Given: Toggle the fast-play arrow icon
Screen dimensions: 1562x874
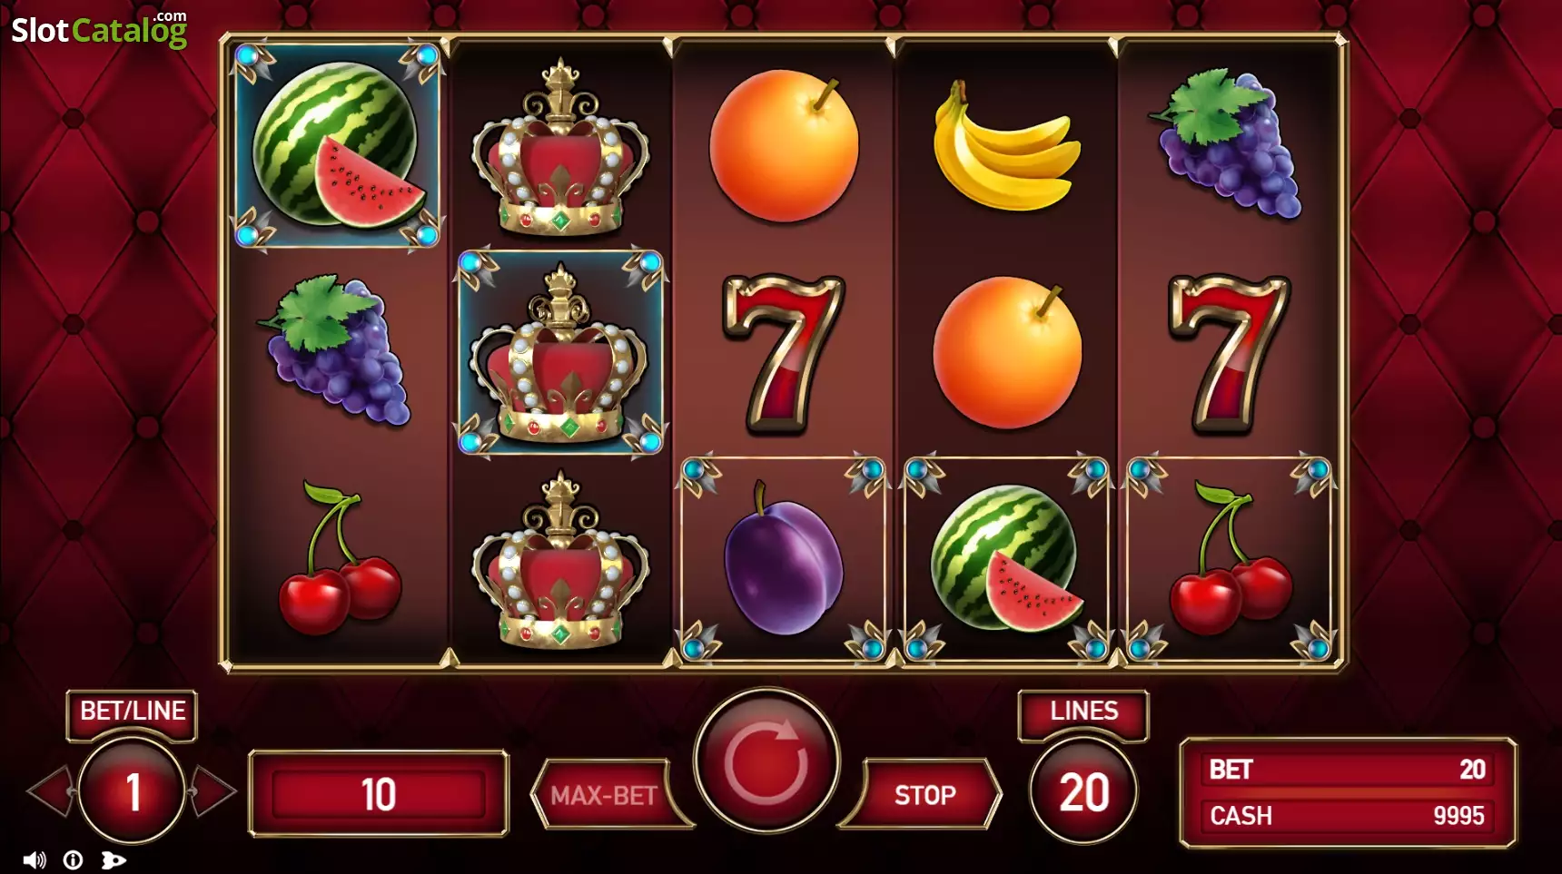Looking at the screenshot, I should click(x=114, y=859).
